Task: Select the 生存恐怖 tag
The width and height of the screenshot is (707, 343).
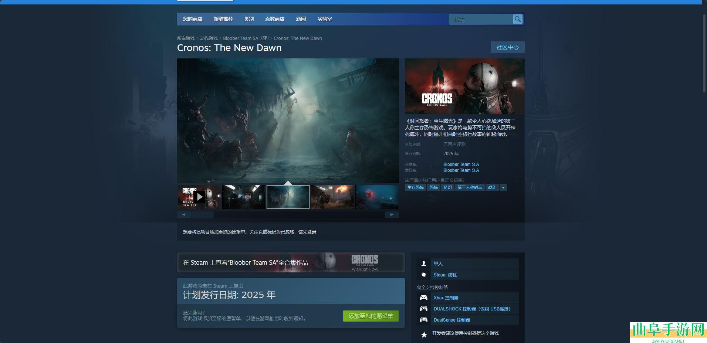Action: [x=416, y=187]
